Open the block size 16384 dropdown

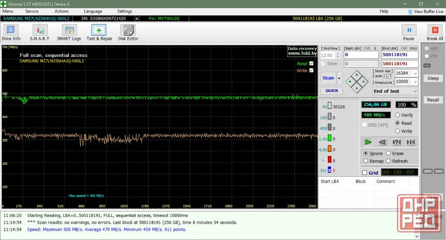point(415,73)
